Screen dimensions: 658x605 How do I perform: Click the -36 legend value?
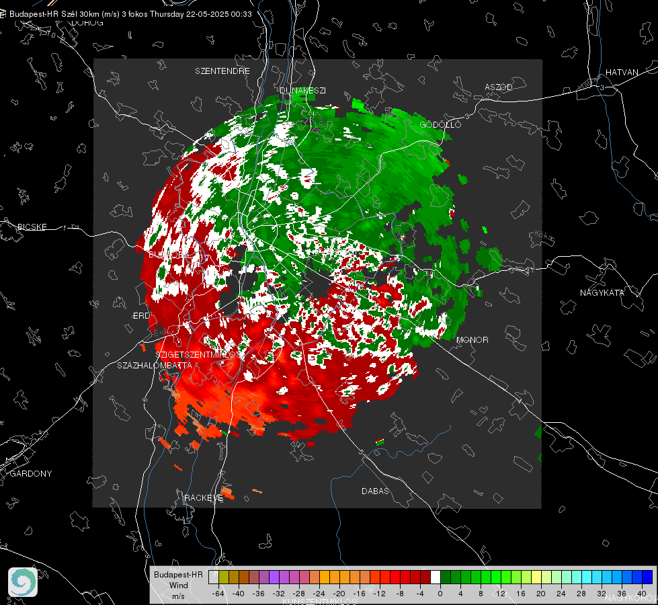258,594
